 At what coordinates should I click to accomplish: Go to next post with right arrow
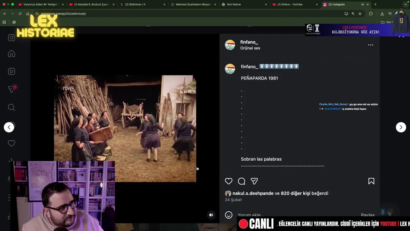point(401,127)
